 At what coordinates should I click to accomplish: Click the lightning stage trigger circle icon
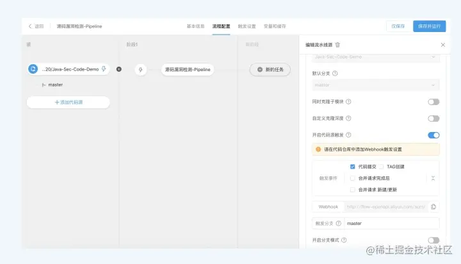point(140,70)
